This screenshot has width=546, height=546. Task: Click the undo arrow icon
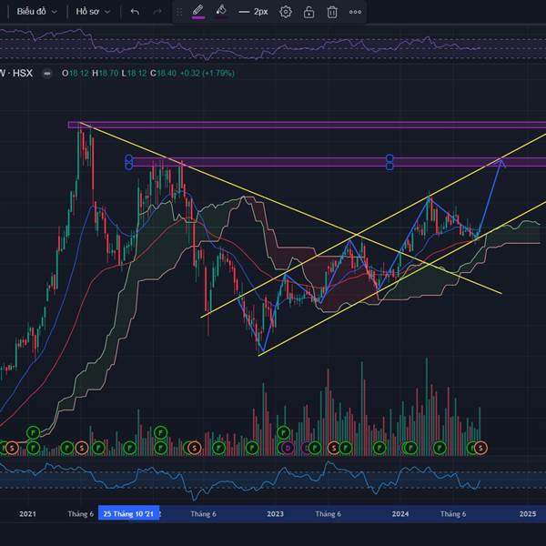[135, 12]
